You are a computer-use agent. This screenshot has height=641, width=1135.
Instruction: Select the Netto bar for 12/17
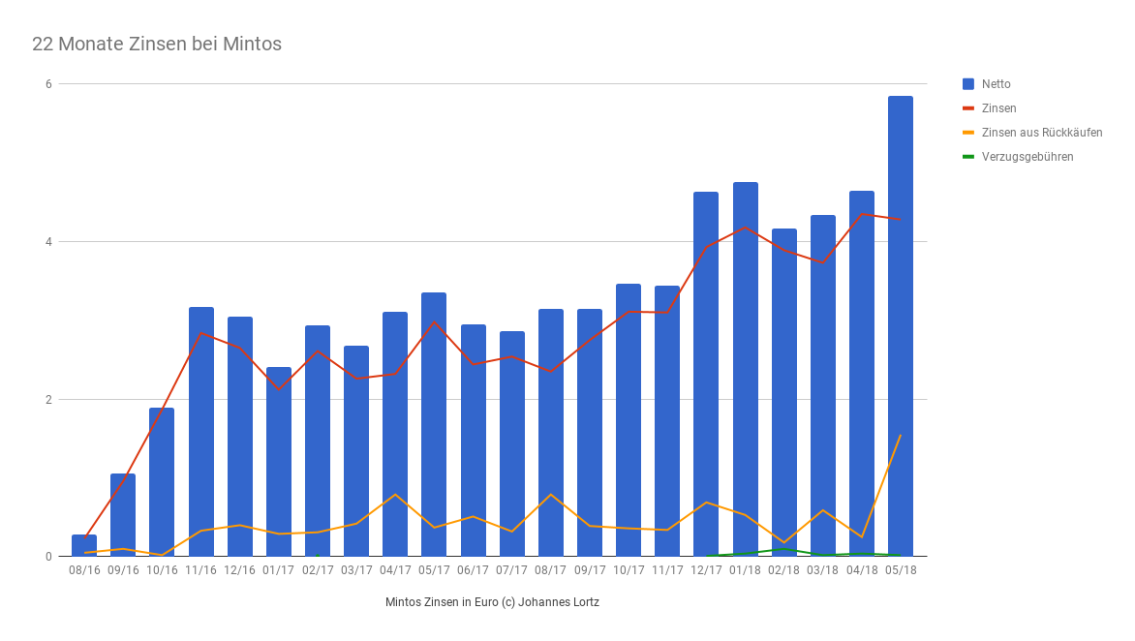click(x=706, y=375)
